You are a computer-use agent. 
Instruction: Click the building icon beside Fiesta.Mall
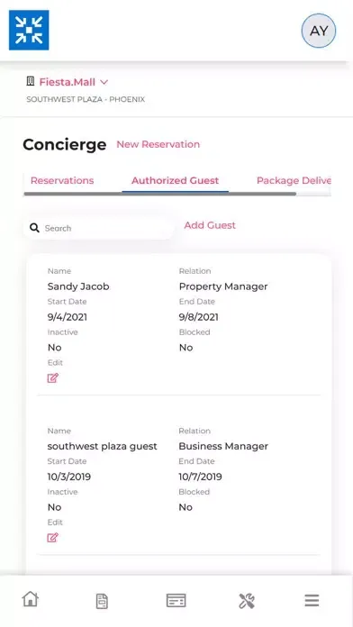31,82
